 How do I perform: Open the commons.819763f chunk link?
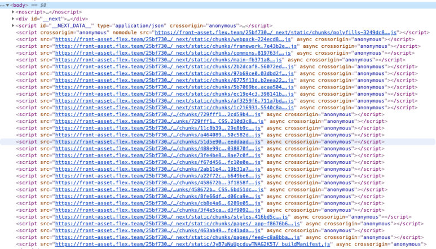tap(175, 54)
